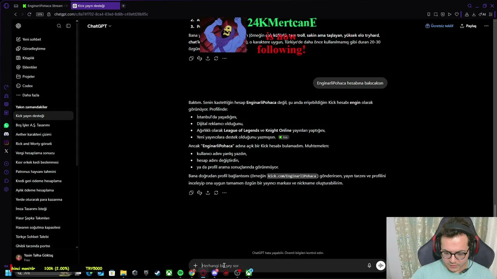Open Steam from the taskbar
Viewport: 497px width, 279px height.
pos(157,273)
